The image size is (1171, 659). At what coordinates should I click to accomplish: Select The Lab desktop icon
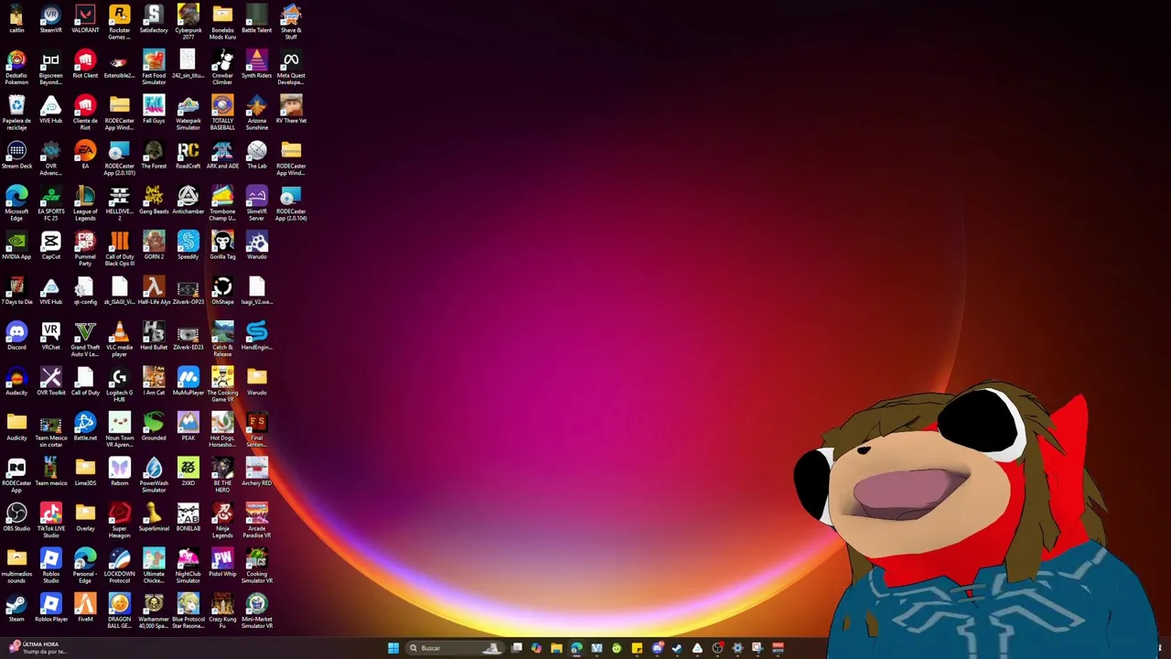pyautogui.click(x=257, y=156)
